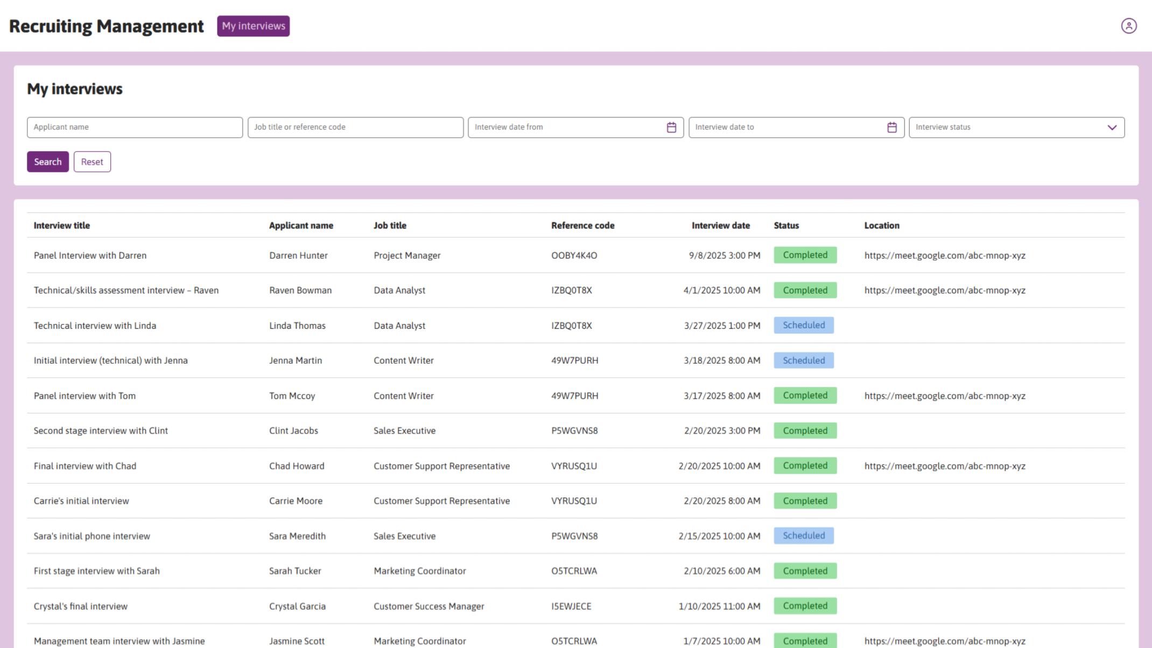
Task: Open Panel interview with Tom
Action: (85, 396)
